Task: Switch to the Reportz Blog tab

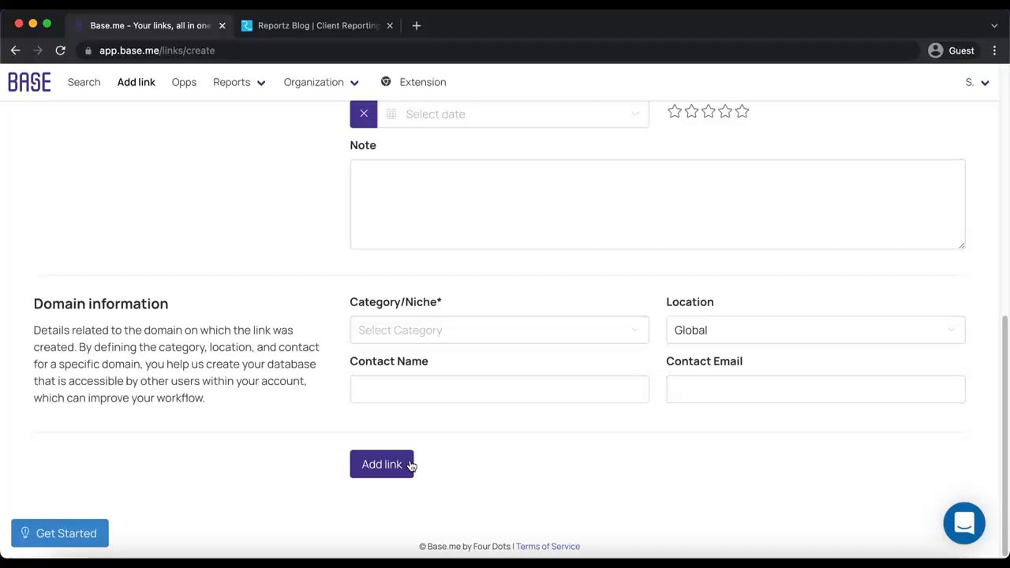Action: coord(317,25)
